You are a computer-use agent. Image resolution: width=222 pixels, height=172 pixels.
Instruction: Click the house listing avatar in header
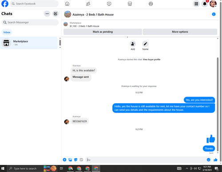pos(67,14)
